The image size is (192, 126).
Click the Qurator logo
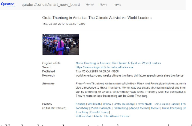pyautogui.click(x=8, y=4)
